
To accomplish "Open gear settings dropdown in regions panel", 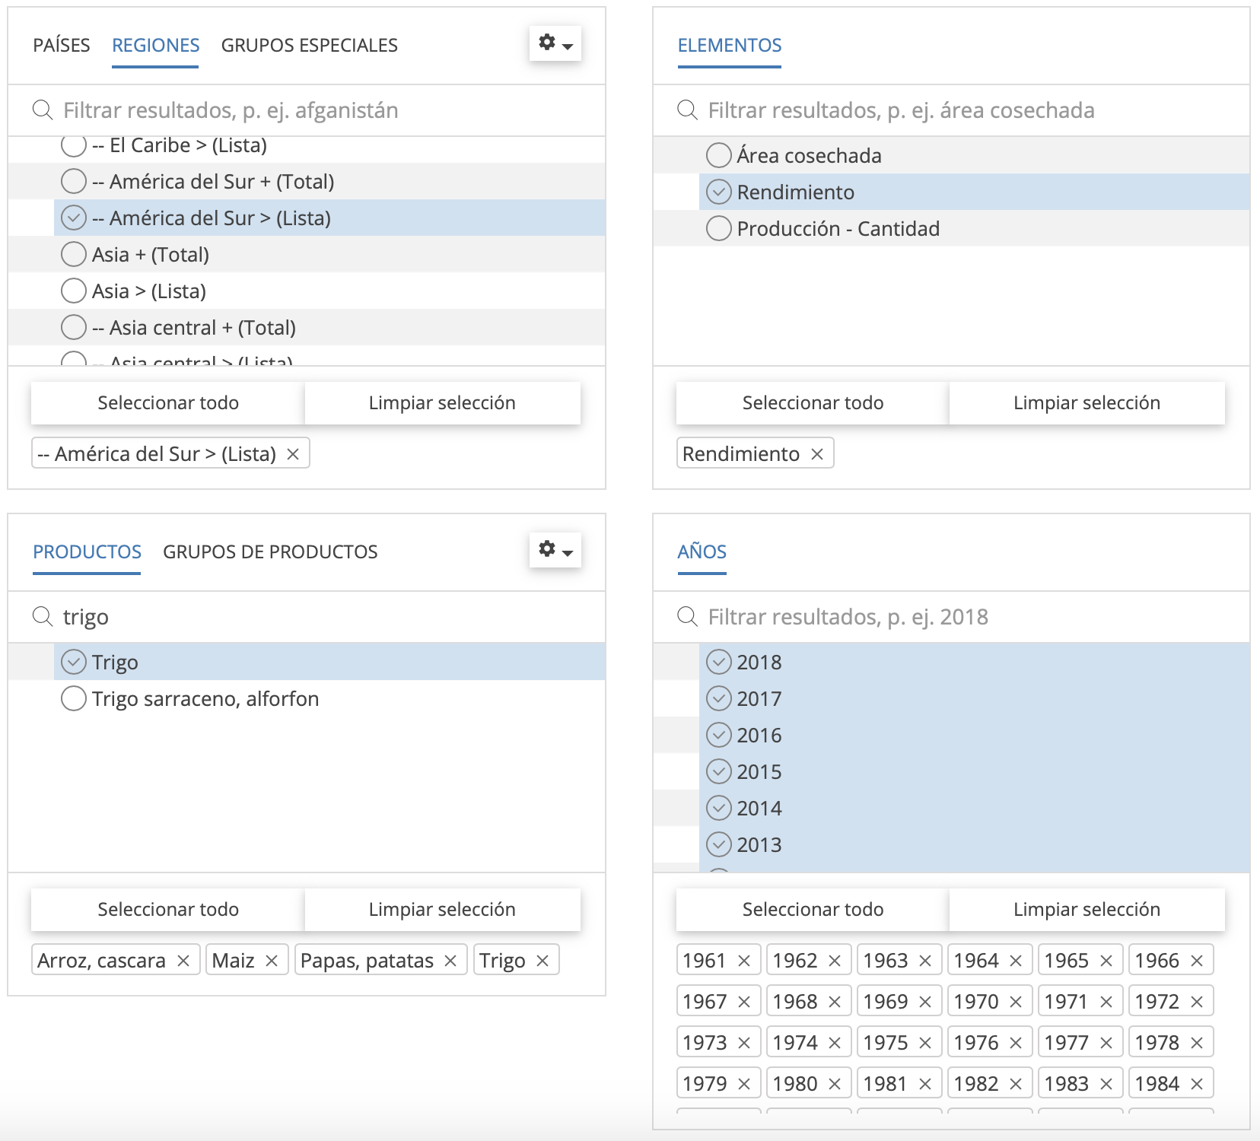I will pos(555,43).
